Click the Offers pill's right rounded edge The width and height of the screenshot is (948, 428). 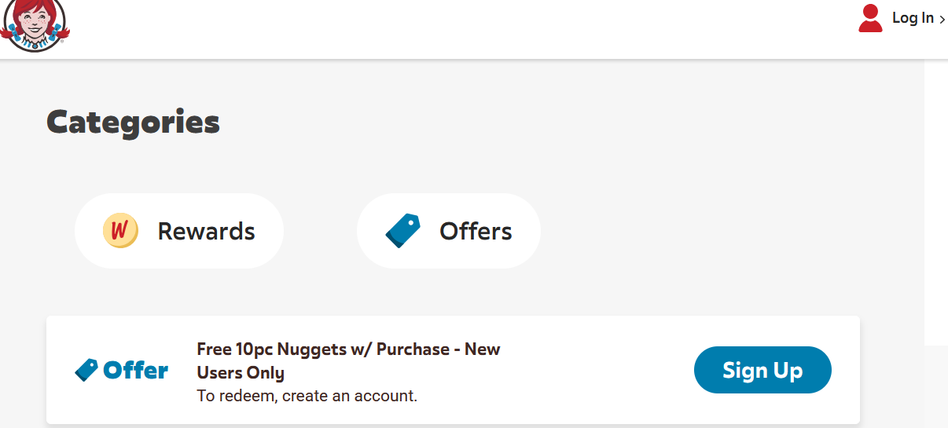point(527,231)
